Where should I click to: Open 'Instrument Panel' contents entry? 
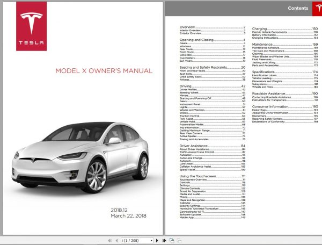213,104
